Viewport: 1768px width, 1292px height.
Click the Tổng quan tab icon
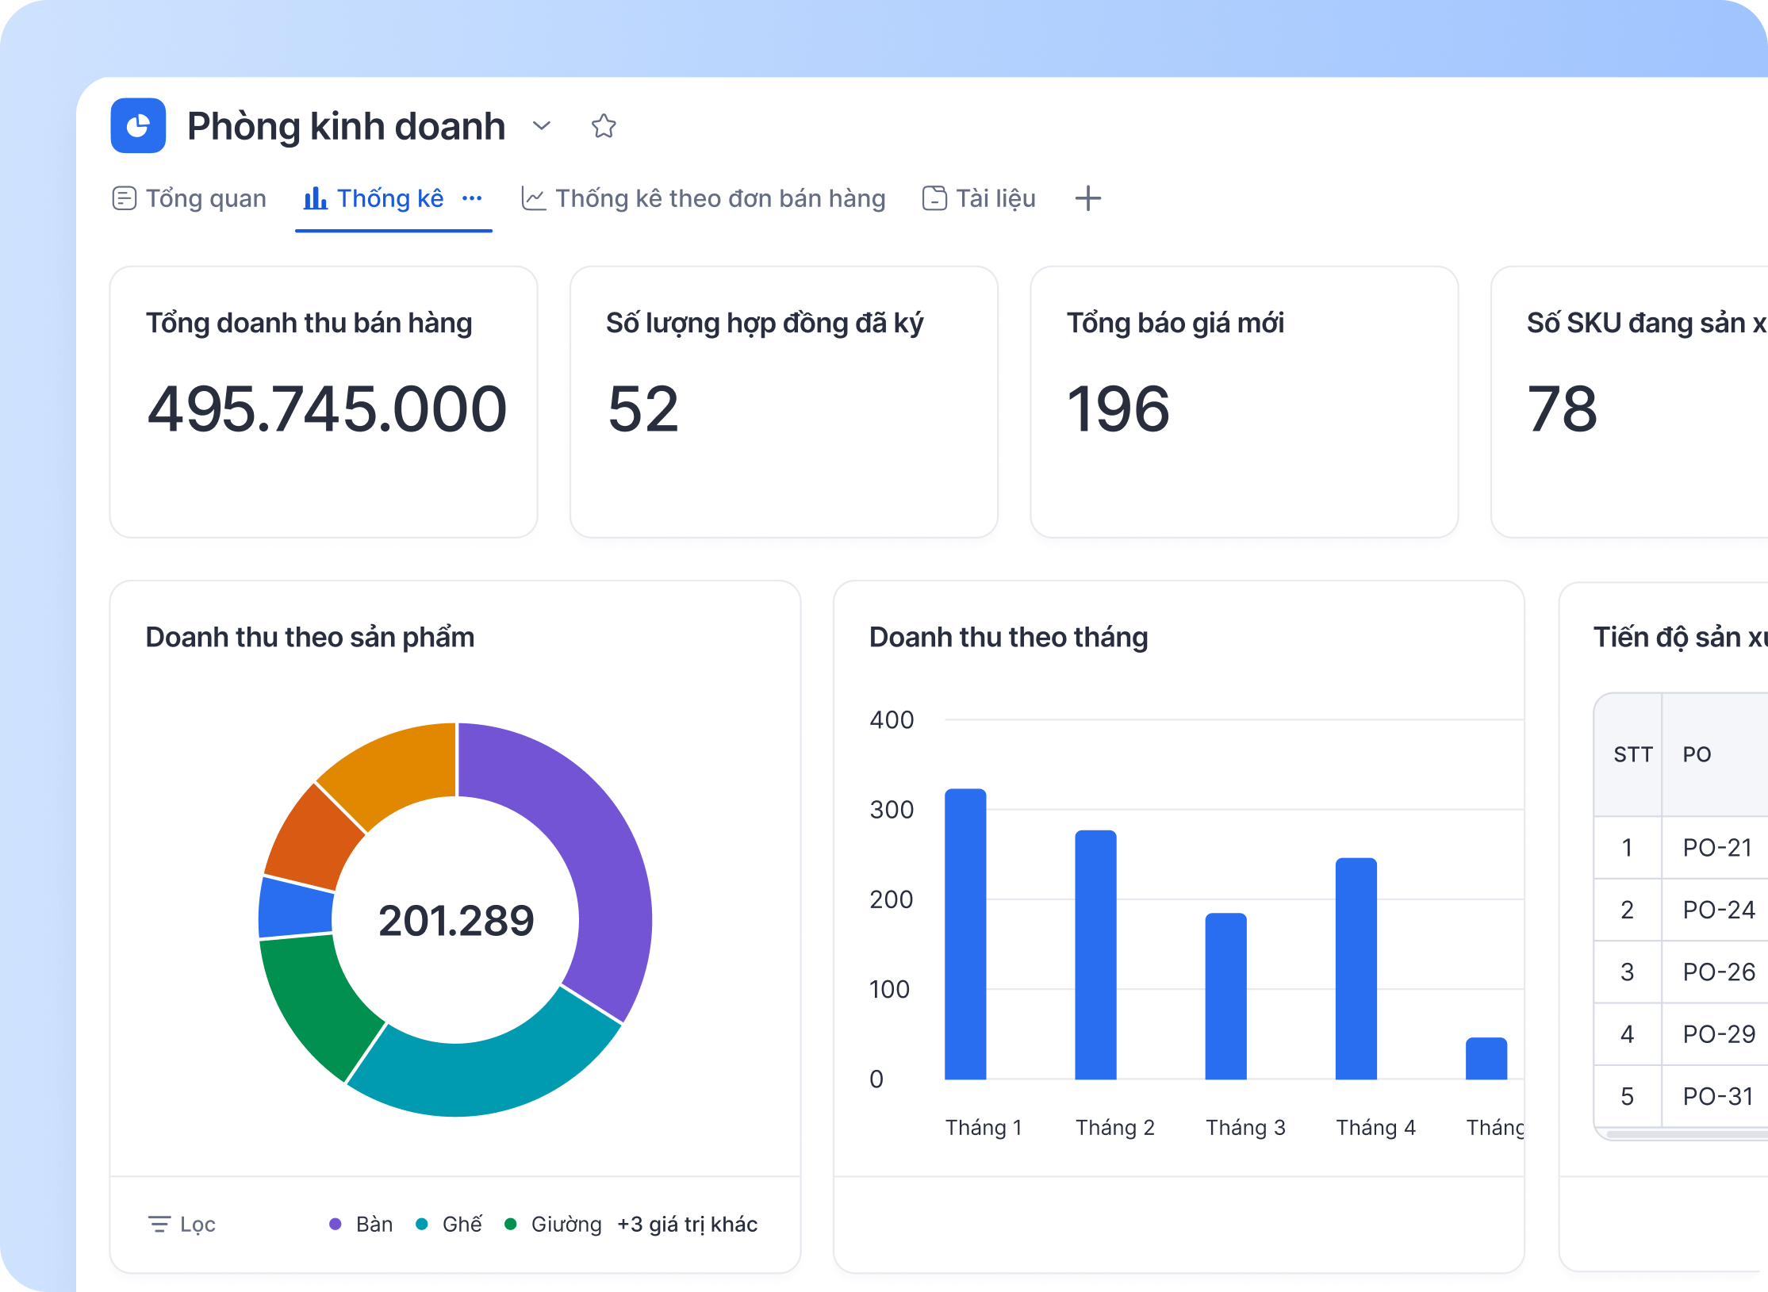point(124,198)
